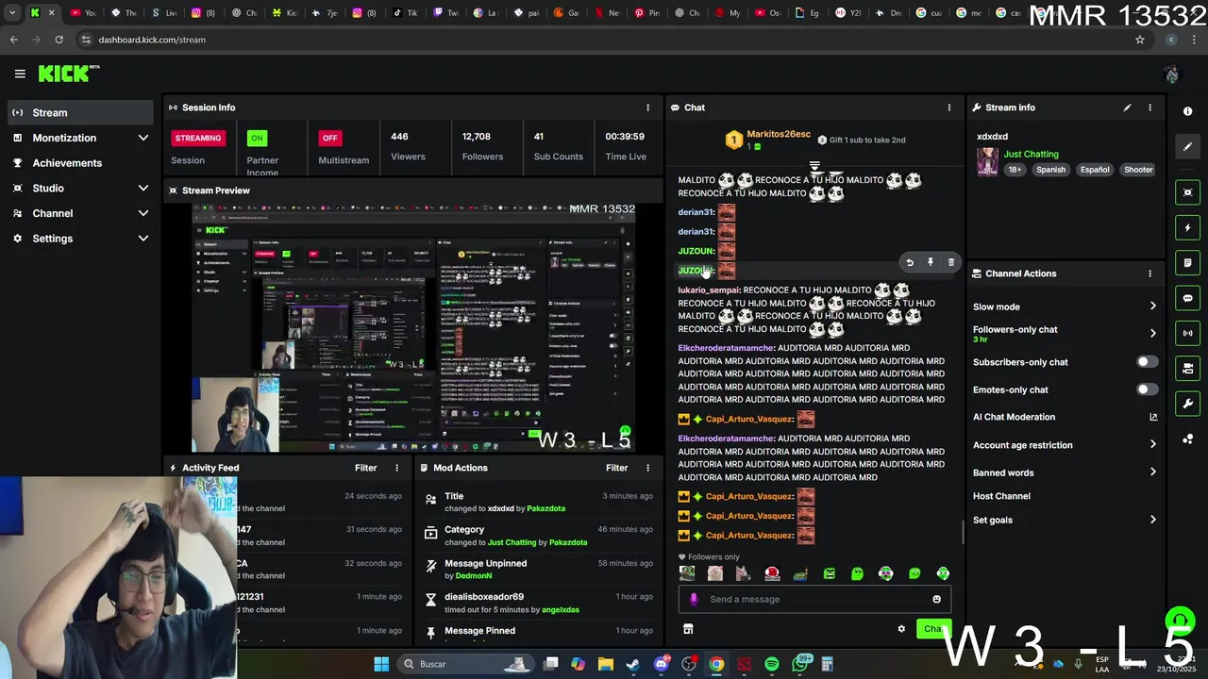The width and height of the screenshot is (1208, 679).
Task: Click the pencil icon in right sidebar
Action: [x=1188, y=146]
